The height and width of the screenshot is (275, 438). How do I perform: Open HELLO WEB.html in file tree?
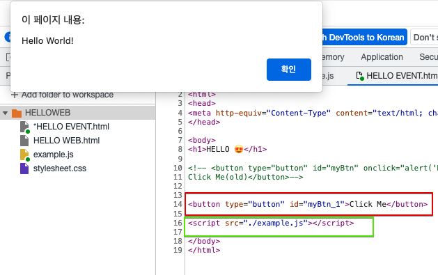pyautogui.click(x=66, y=141)
